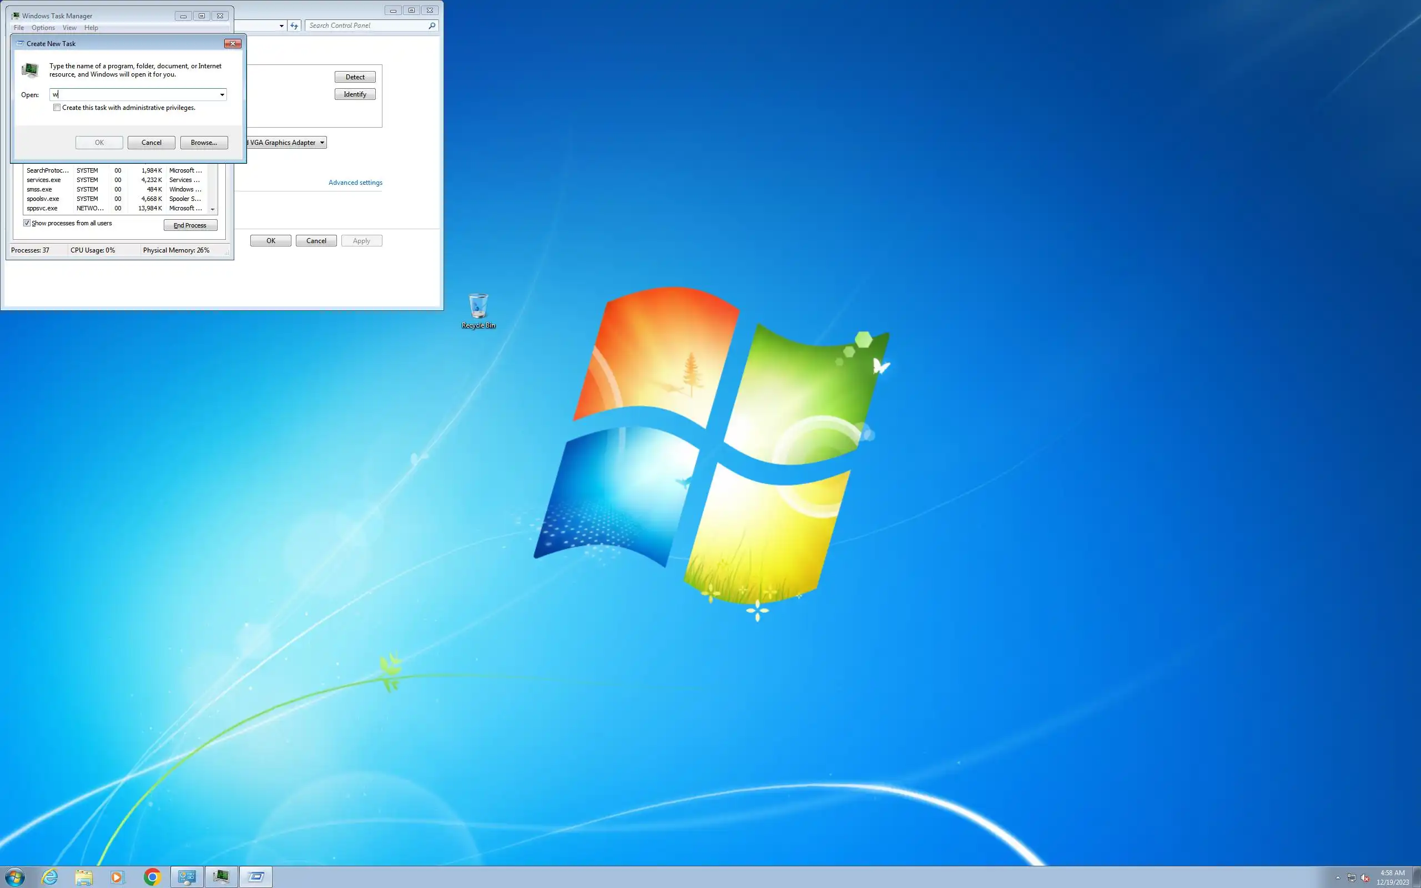Image resolution: width=1421 pixels, height=888 pixels.
Task: Click the Browse... button
Action: click(x=204, y=143)
